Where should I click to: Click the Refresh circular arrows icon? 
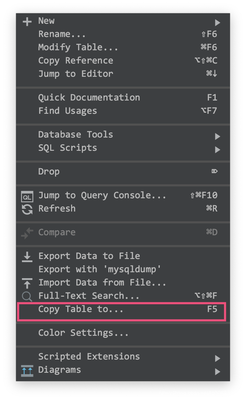(27, 209)
